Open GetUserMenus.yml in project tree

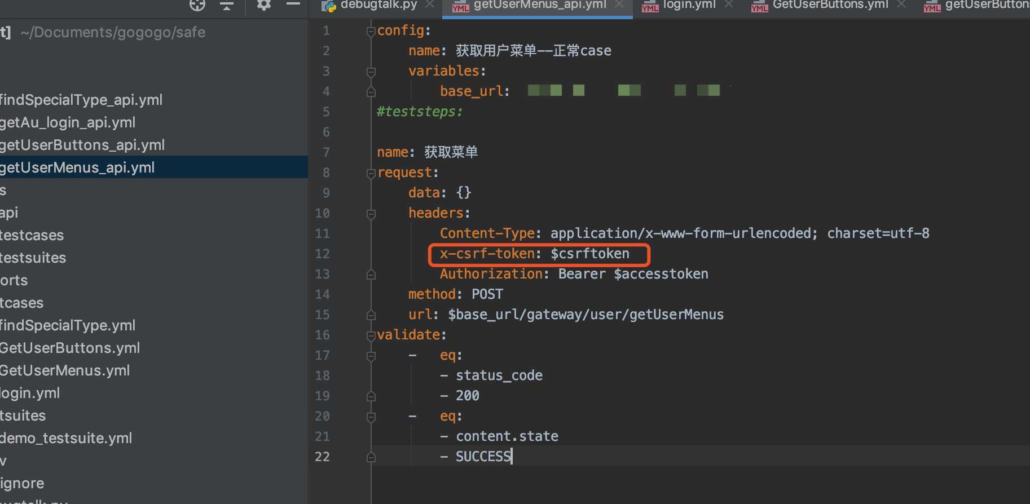point(65,370)
